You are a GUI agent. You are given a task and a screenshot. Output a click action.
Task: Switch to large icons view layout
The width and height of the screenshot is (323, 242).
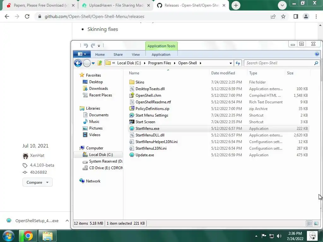tap(316, 223)
